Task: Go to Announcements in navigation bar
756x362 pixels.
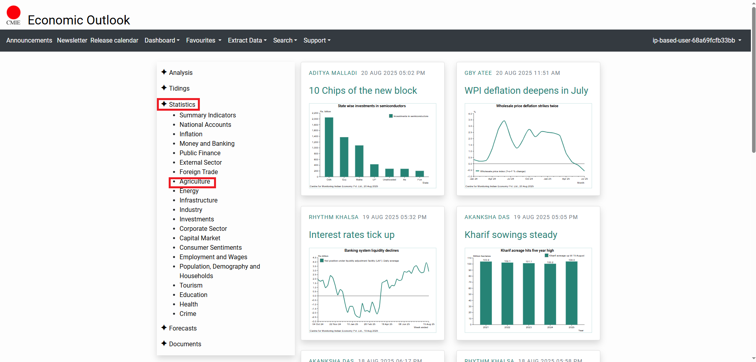Action: tap(29, 41)
